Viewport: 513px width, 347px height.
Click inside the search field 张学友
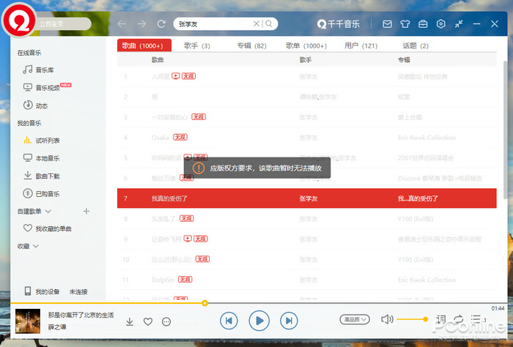click(x=214, y=24)
